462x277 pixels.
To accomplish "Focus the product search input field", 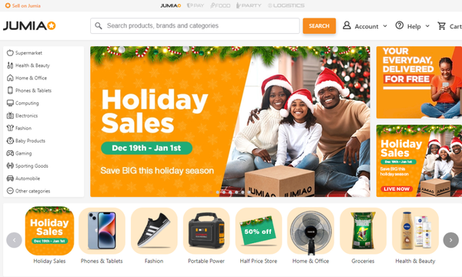I will click(x=195, y=26).
